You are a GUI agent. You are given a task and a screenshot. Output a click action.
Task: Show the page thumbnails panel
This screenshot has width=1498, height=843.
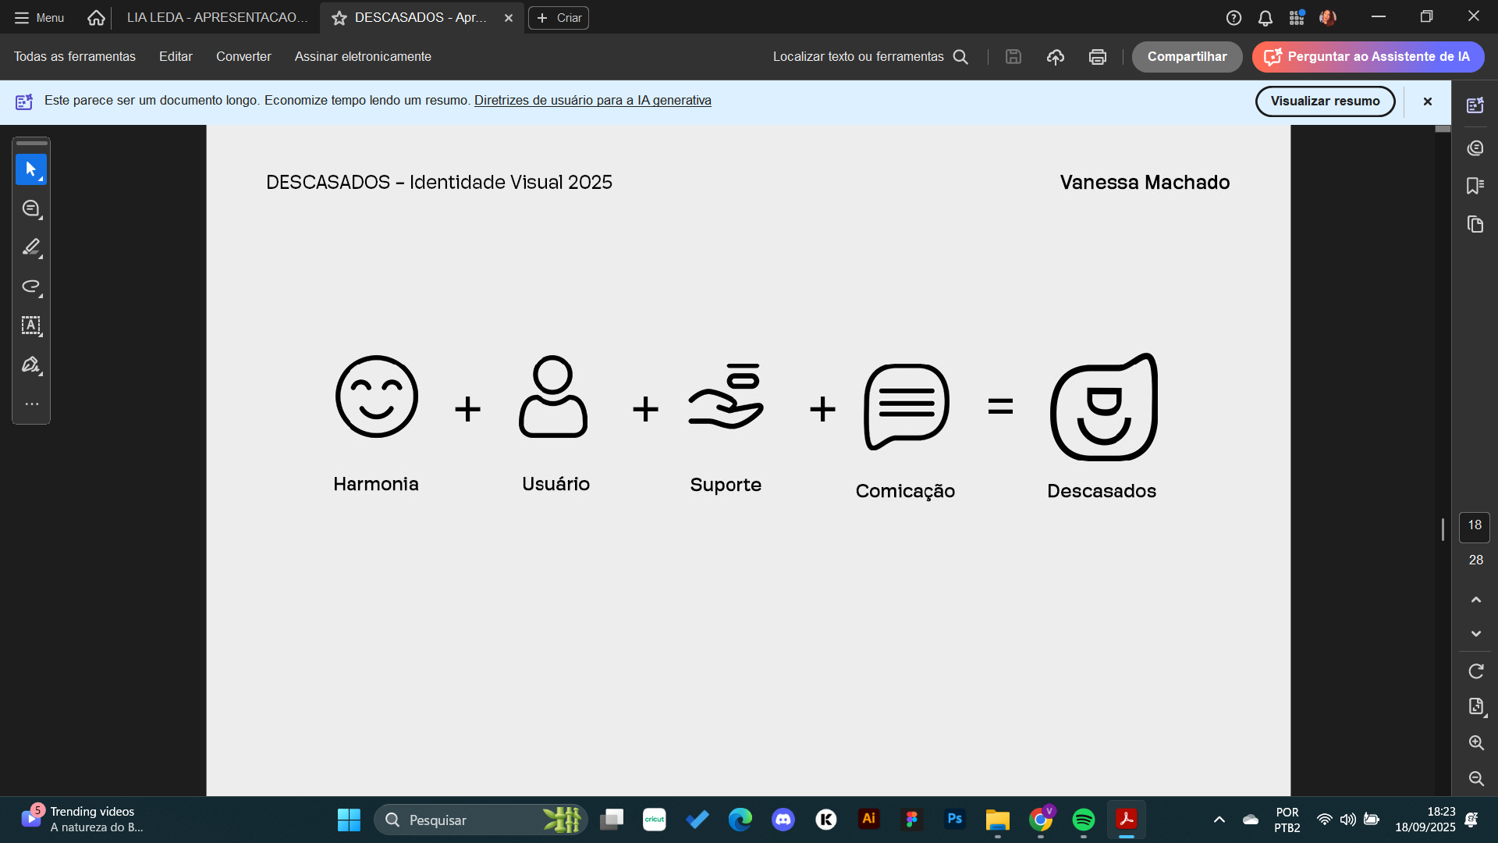[1475, 225]
